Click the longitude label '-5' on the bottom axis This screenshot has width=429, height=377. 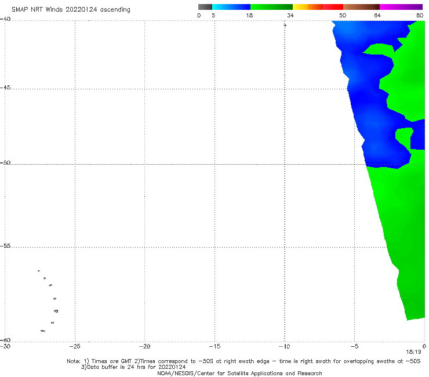coord(354,346)
